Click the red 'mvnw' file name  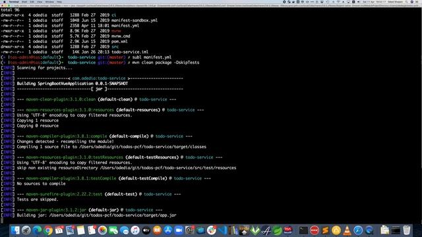click(x=116, y=31)
